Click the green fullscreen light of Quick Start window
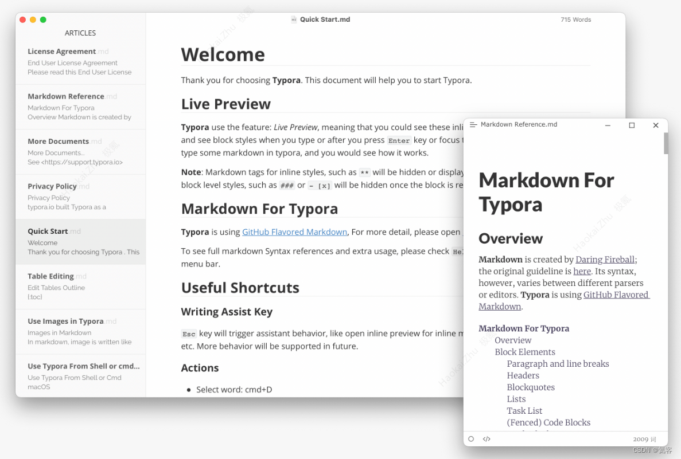Viewport: 681px width, 459px height. coord(43,19)
